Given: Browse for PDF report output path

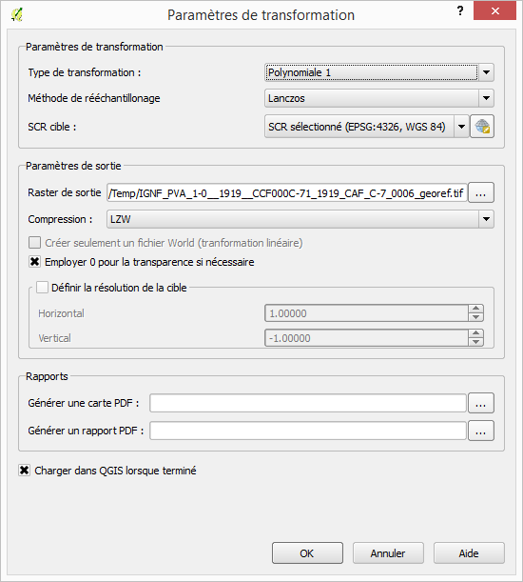Looking at the screenshot, I should (481, 431).
